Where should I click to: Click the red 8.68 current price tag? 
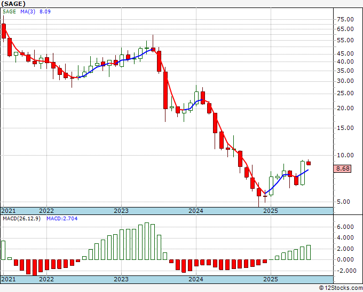pyautogui.click(x=343, y=168)
